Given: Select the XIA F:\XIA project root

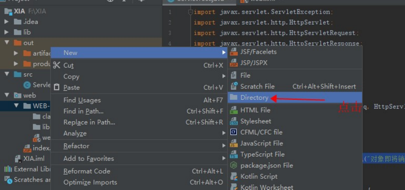Looking at the screenshot, I should click(x=25, y=11).
